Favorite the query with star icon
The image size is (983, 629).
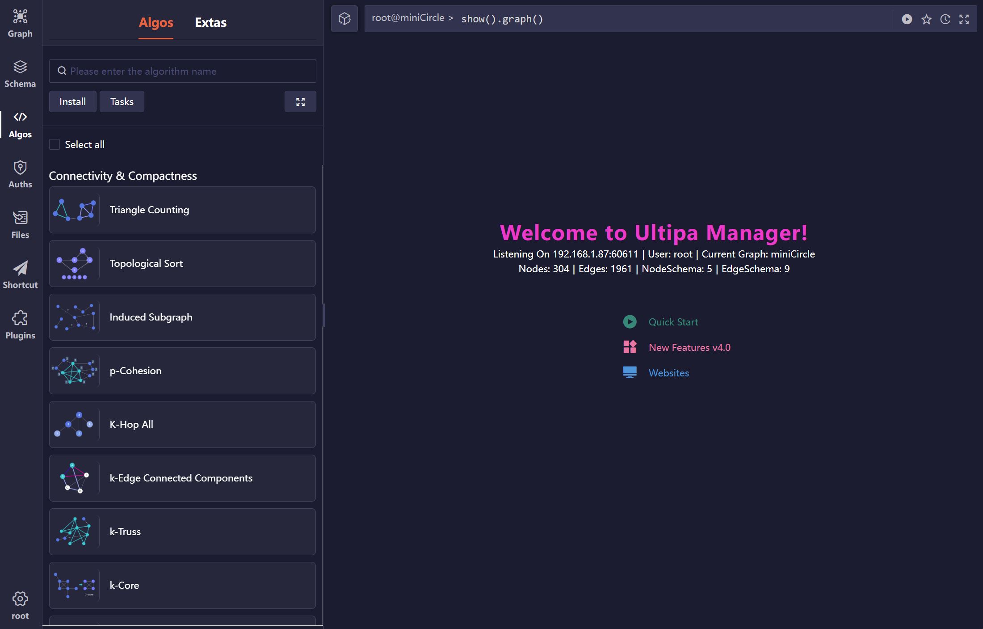click(926, 19)
